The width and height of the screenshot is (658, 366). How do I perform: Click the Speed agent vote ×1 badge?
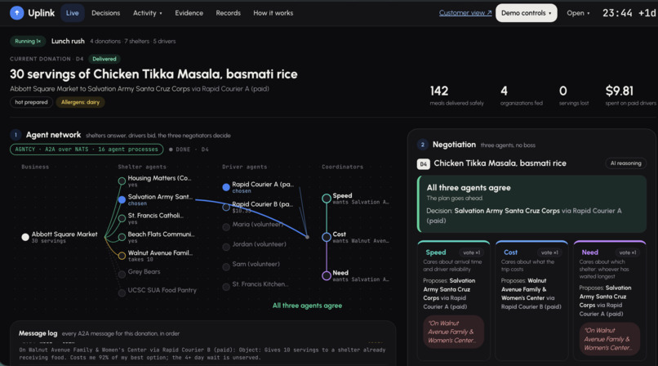point(471,252)
